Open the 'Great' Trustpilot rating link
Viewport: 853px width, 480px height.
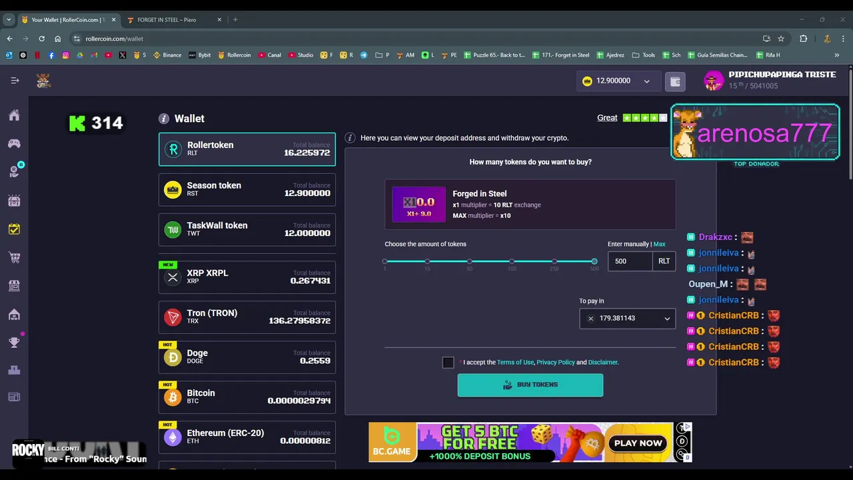607,118
